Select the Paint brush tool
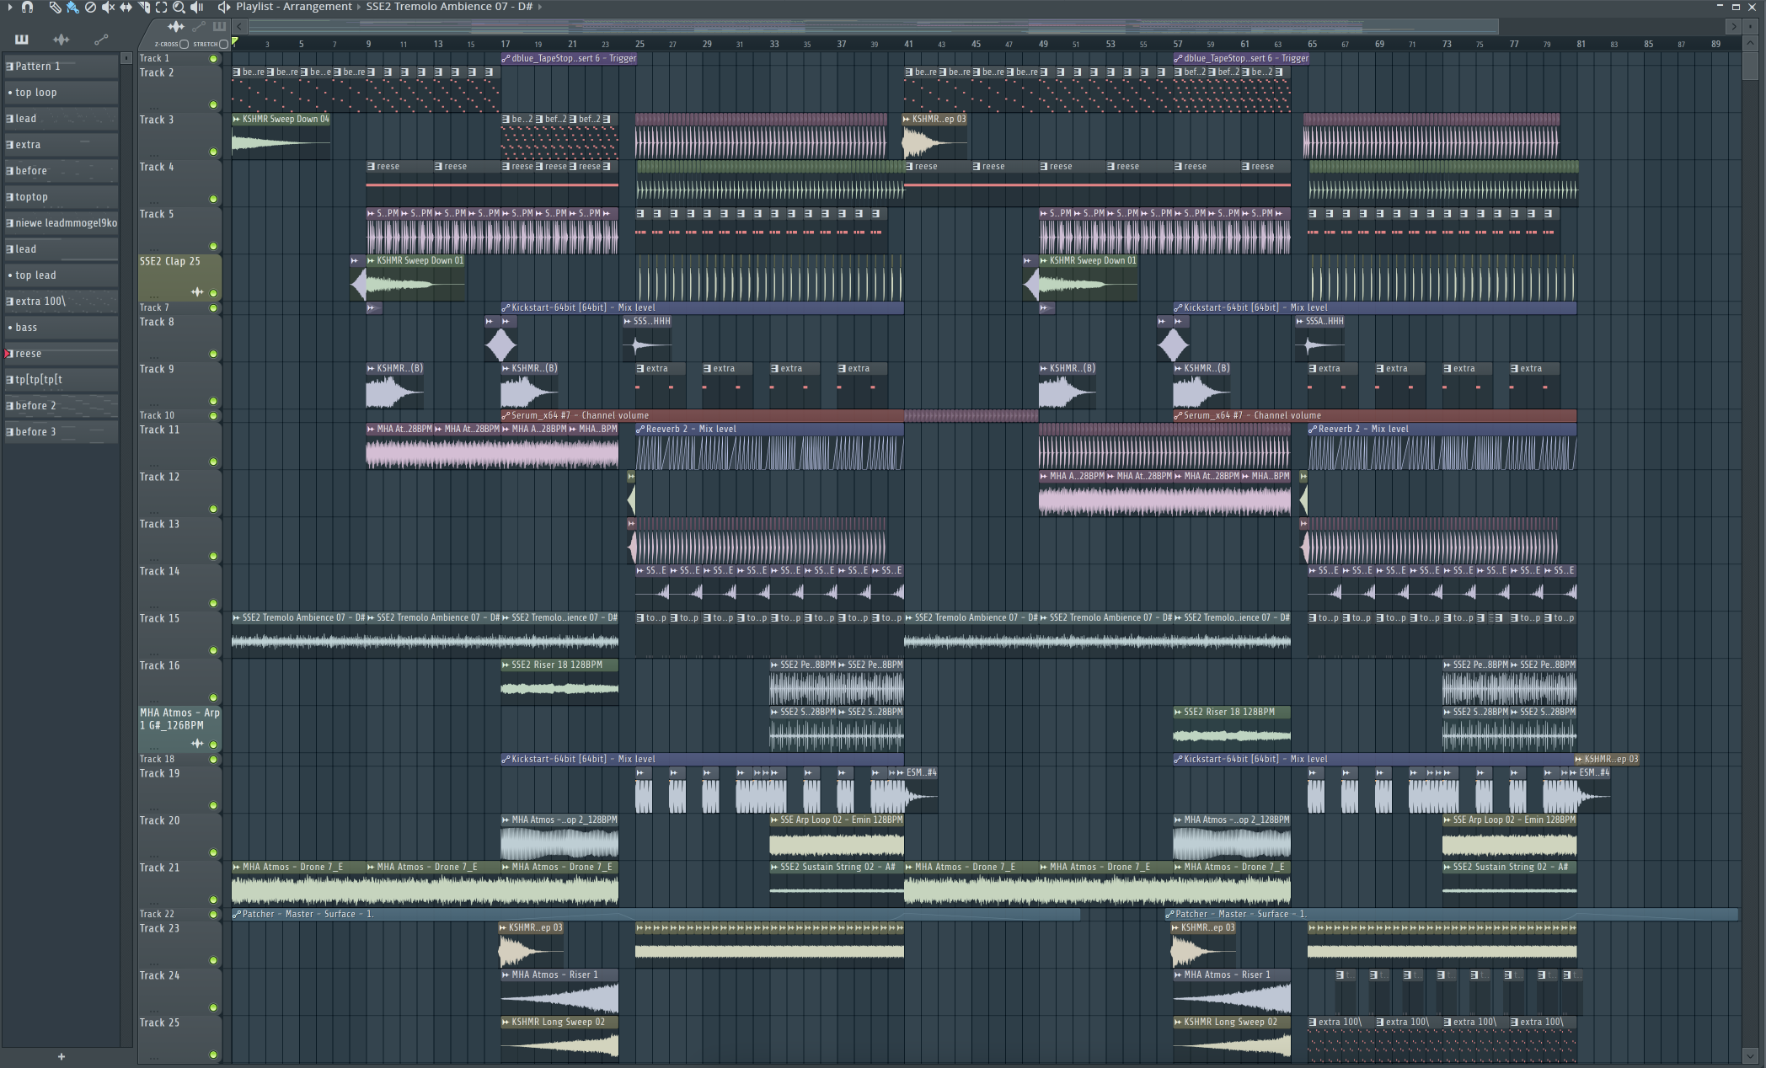The height and width of the screenshot is (1068, 1766). tap(72, 7)
